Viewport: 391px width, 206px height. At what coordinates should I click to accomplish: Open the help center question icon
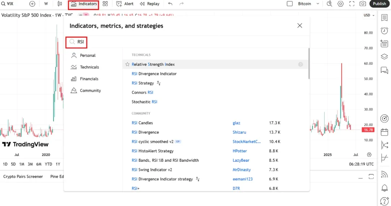[x=384, y=201]
